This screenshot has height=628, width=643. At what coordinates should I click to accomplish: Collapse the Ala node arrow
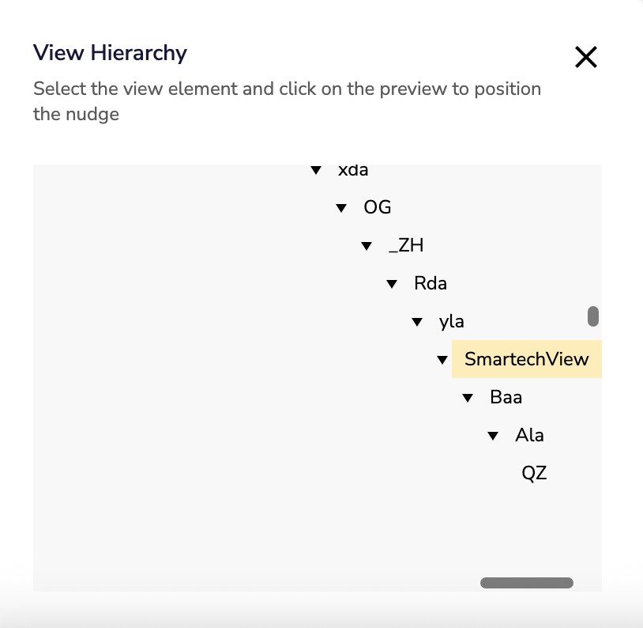click(x=493, y=436)
